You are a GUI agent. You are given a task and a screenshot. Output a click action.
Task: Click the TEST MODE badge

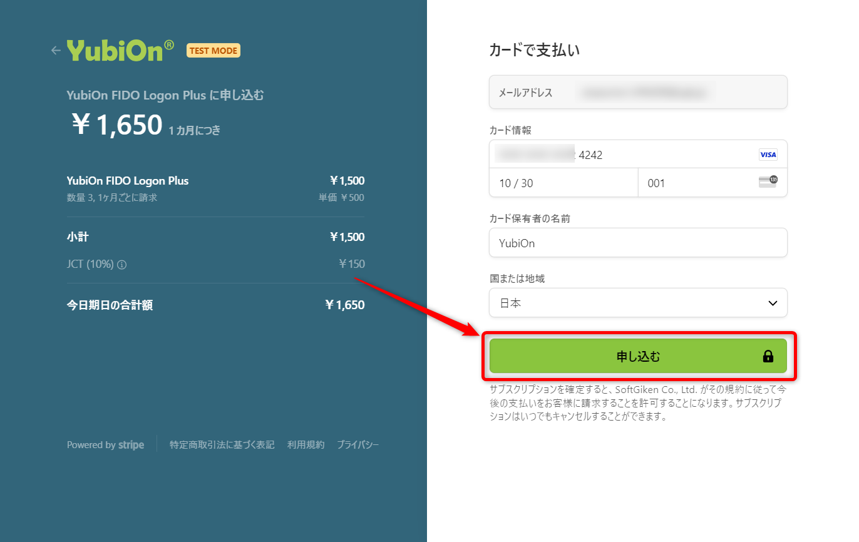click(213, 51)
